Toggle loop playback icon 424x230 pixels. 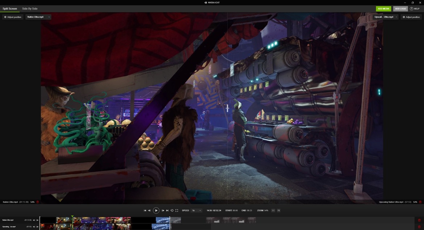(172, 210)
